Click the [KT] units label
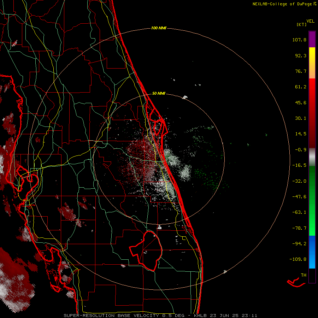The height and width of the screenshot is (318, 318). [302, 24]
